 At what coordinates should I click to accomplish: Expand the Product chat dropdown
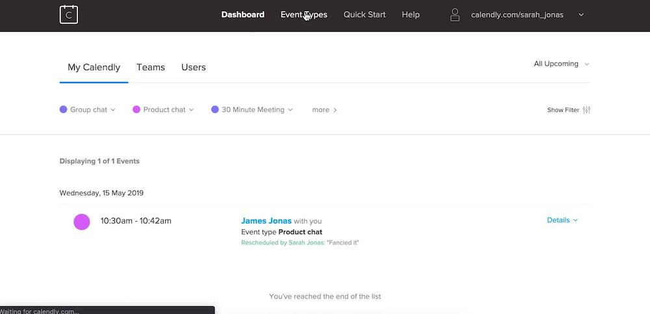point(191,110)
